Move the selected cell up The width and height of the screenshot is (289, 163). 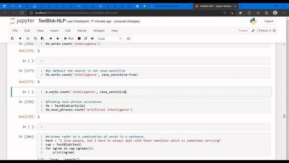click(x=51, y=38)
